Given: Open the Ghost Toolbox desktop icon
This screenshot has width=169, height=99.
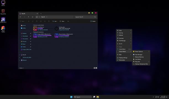Looking at the screenshot, I should [3, 29].
